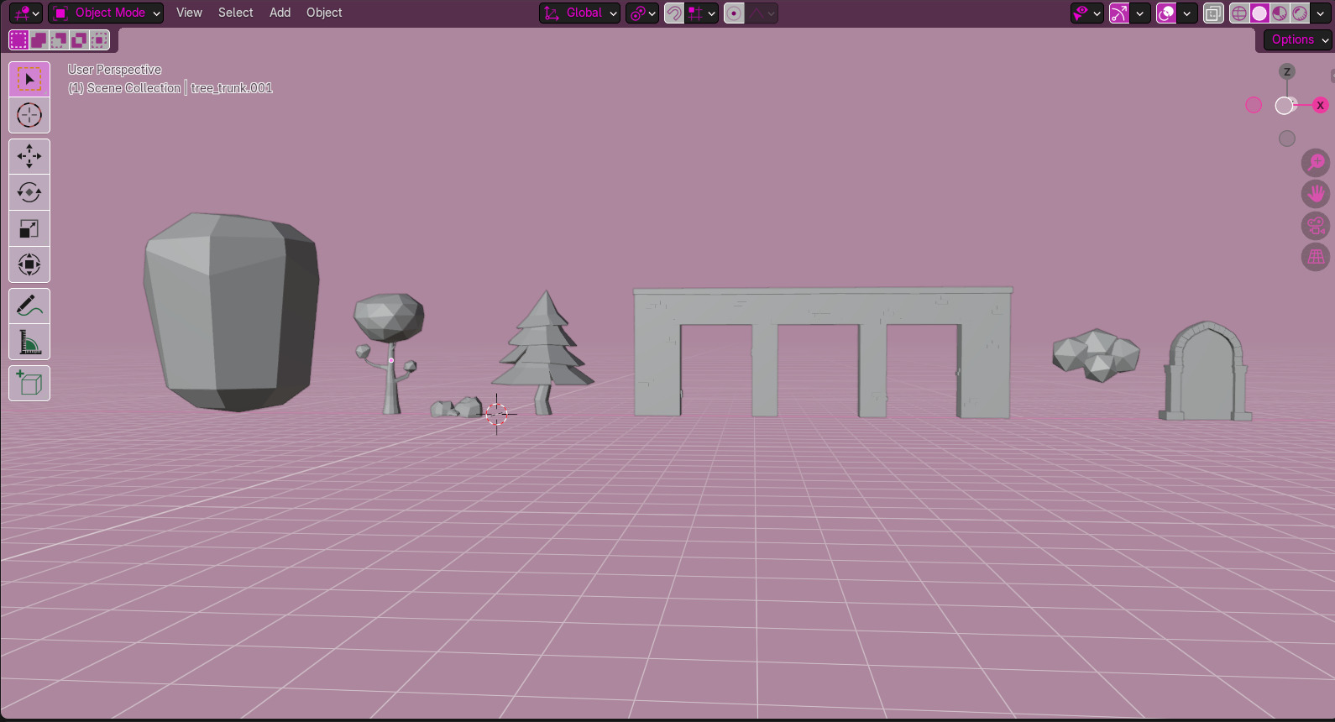This screenshot has height=722, width=1335.
Task: Toggle viewport overlays
Action: click(x=1166, y=13)
